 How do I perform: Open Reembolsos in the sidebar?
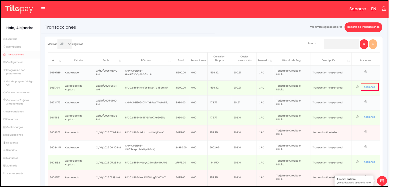tap(13, 47)
